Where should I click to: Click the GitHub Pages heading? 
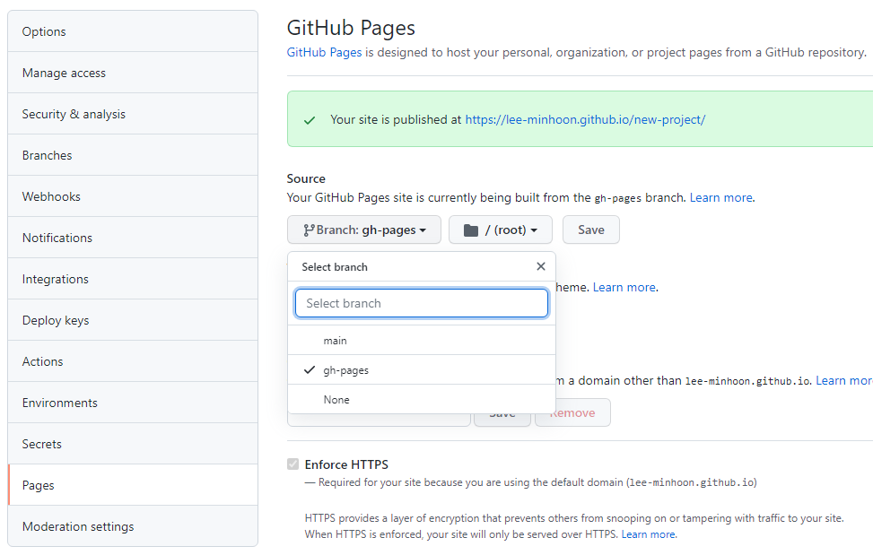tap(351, 28)
